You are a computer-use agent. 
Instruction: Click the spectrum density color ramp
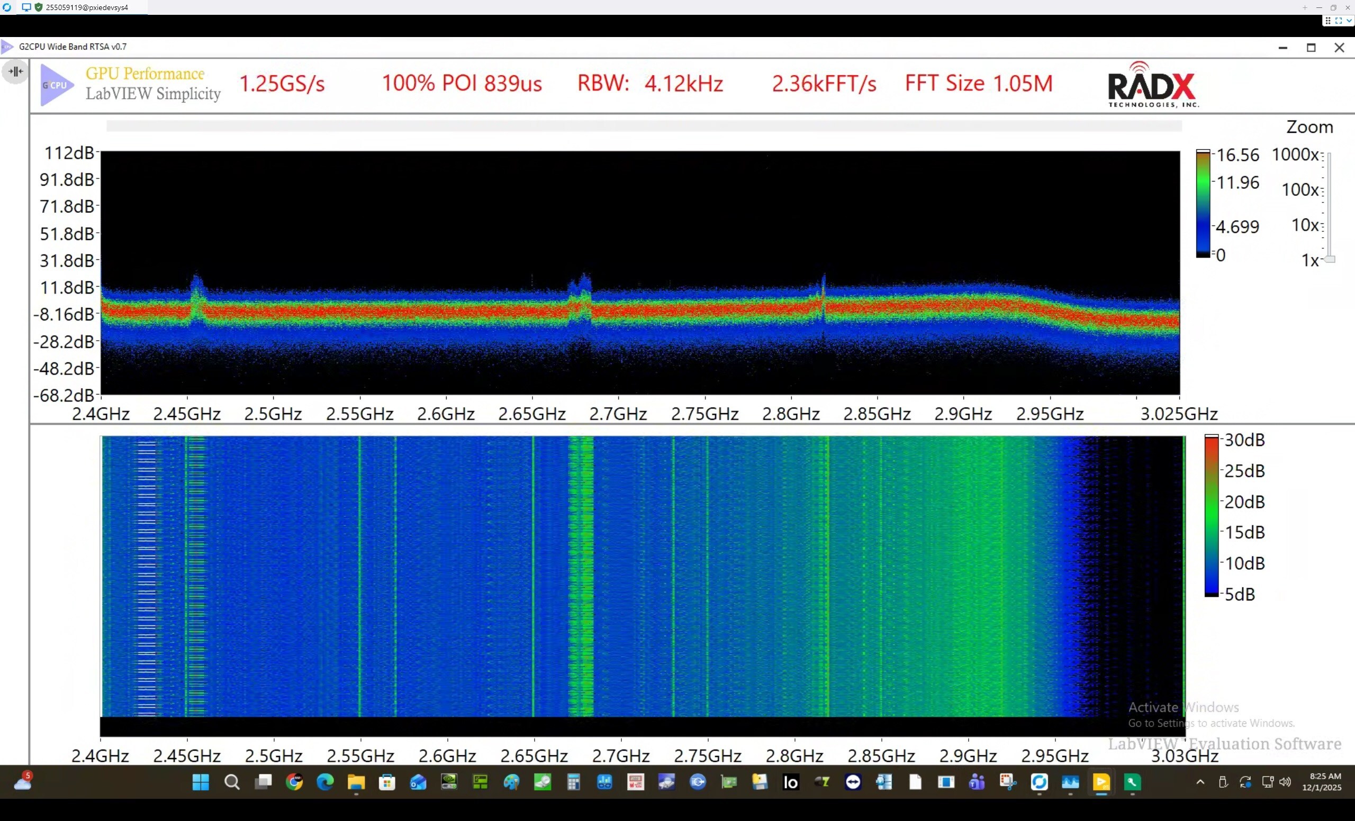click(1203, 204)
